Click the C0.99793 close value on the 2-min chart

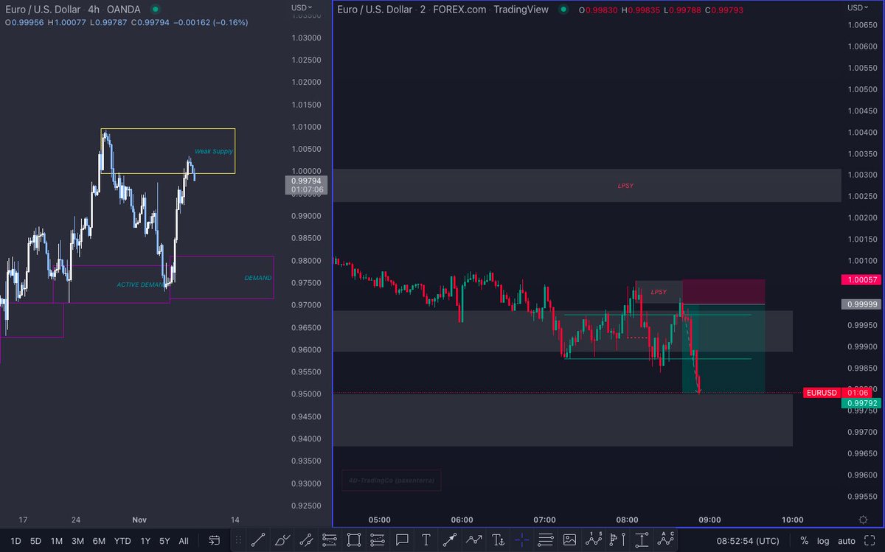(x=723, y=10)
